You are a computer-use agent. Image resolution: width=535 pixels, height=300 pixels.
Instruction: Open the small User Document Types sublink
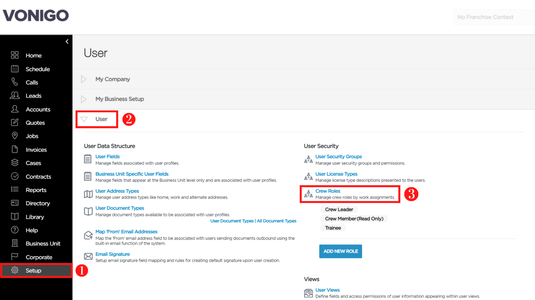pos(232,221)
